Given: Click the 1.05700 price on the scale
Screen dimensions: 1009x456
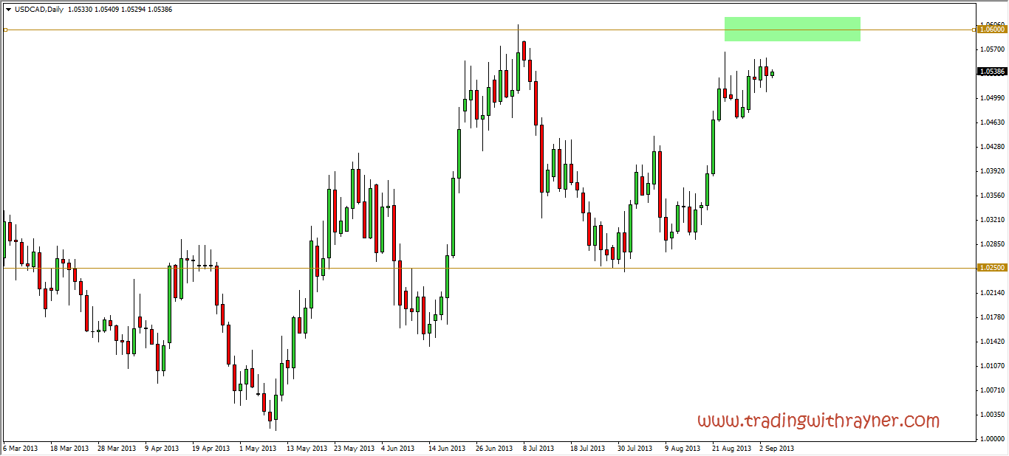Looking at the screenshot, I should pyautogui.click(x=991, y=49).
